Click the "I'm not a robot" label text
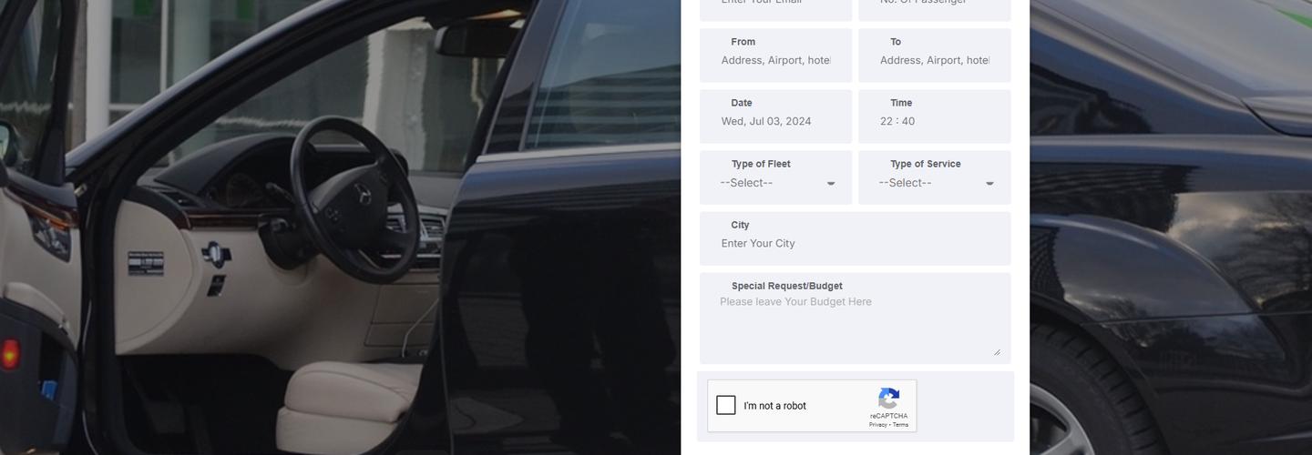 pos(774,406)
